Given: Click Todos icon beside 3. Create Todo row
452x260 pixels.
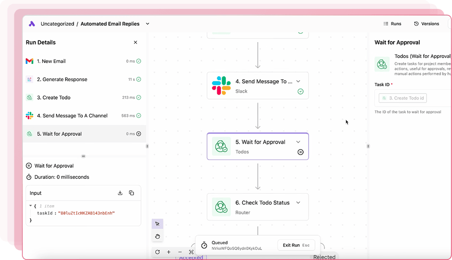Looking at the screenshot, I should coord(29,98).
